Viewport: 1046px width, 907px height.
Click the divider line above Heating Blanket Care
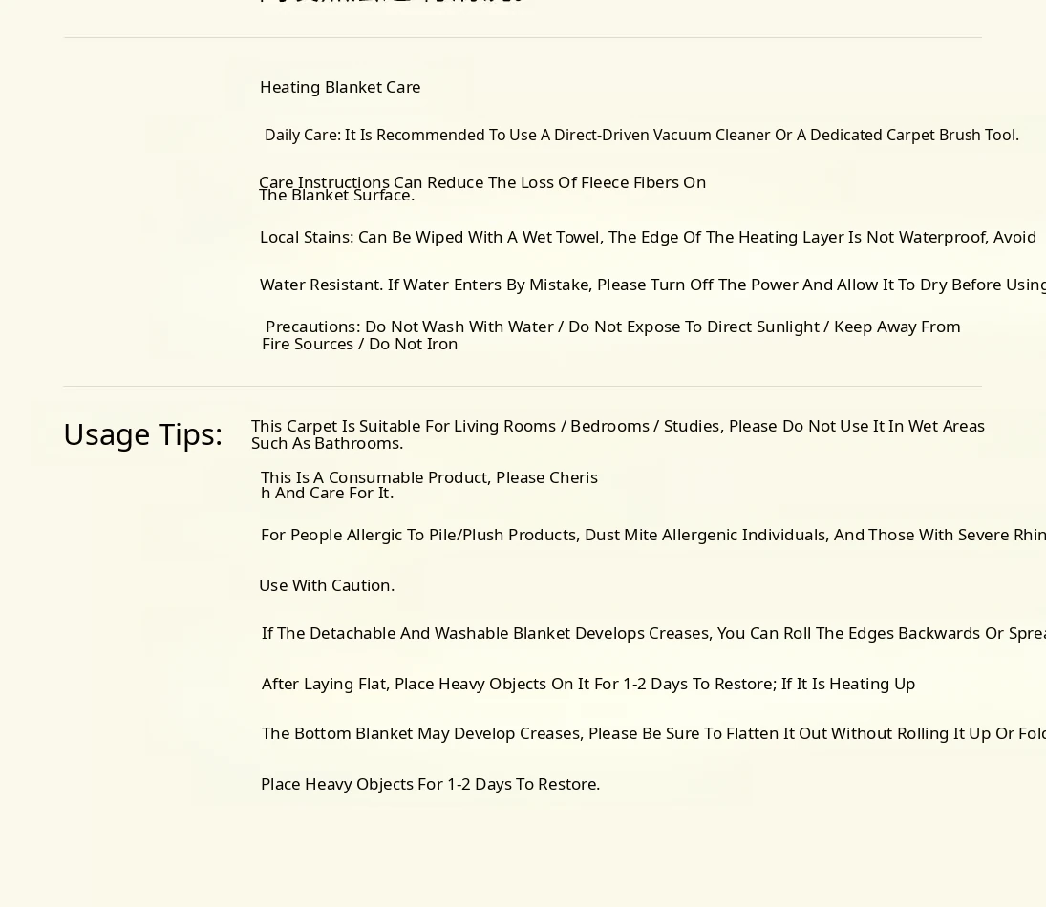click(523, 38)
